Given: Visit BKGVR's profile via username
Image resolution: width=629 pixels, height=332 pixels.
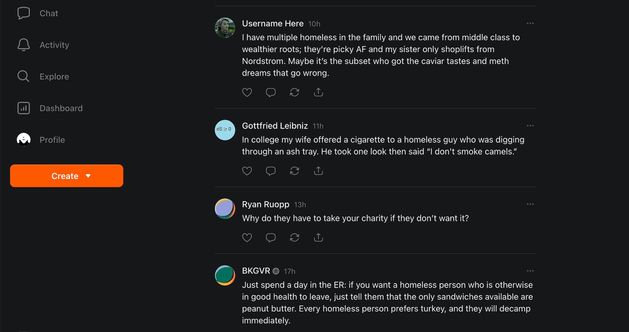Looking at the screenshot, I should [256, 271].
